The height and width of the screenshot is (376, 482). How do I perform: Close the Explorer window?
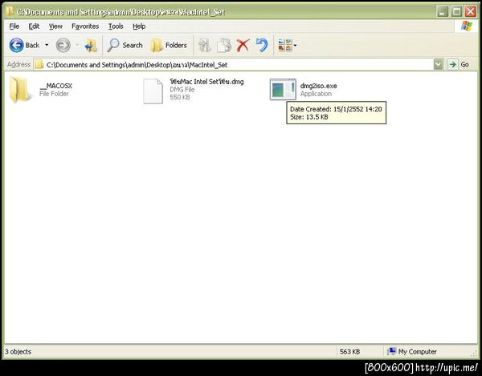[471, 12]
